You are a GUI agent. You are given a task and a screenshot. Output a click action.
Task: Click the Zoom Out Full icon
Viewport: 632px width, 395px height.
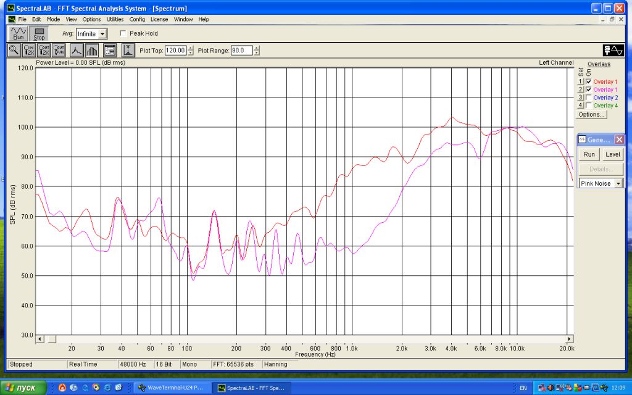click(x=59, y=51)
